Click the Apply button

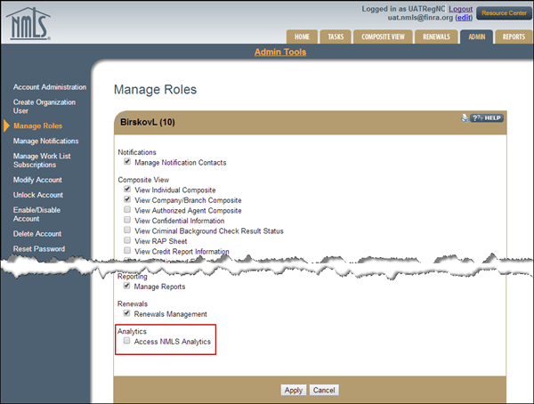(x=293, y=390)
